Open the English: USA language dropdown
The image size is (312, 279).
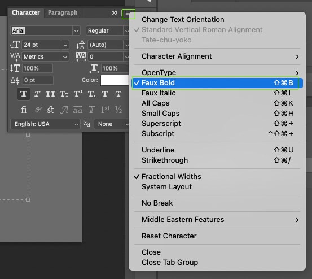coord(45,124)
